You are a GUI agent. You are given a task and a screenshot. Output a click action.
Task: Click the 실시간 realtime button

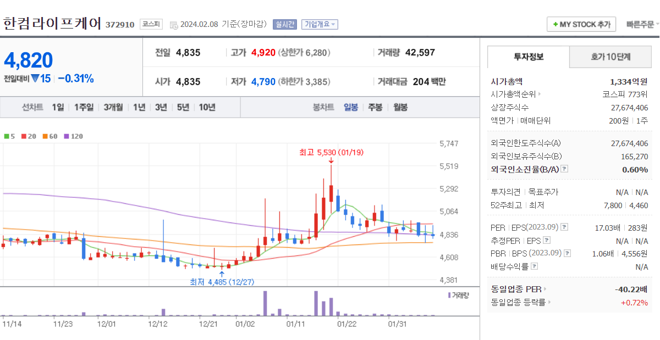pyautogui.click(x=285, y=24)
